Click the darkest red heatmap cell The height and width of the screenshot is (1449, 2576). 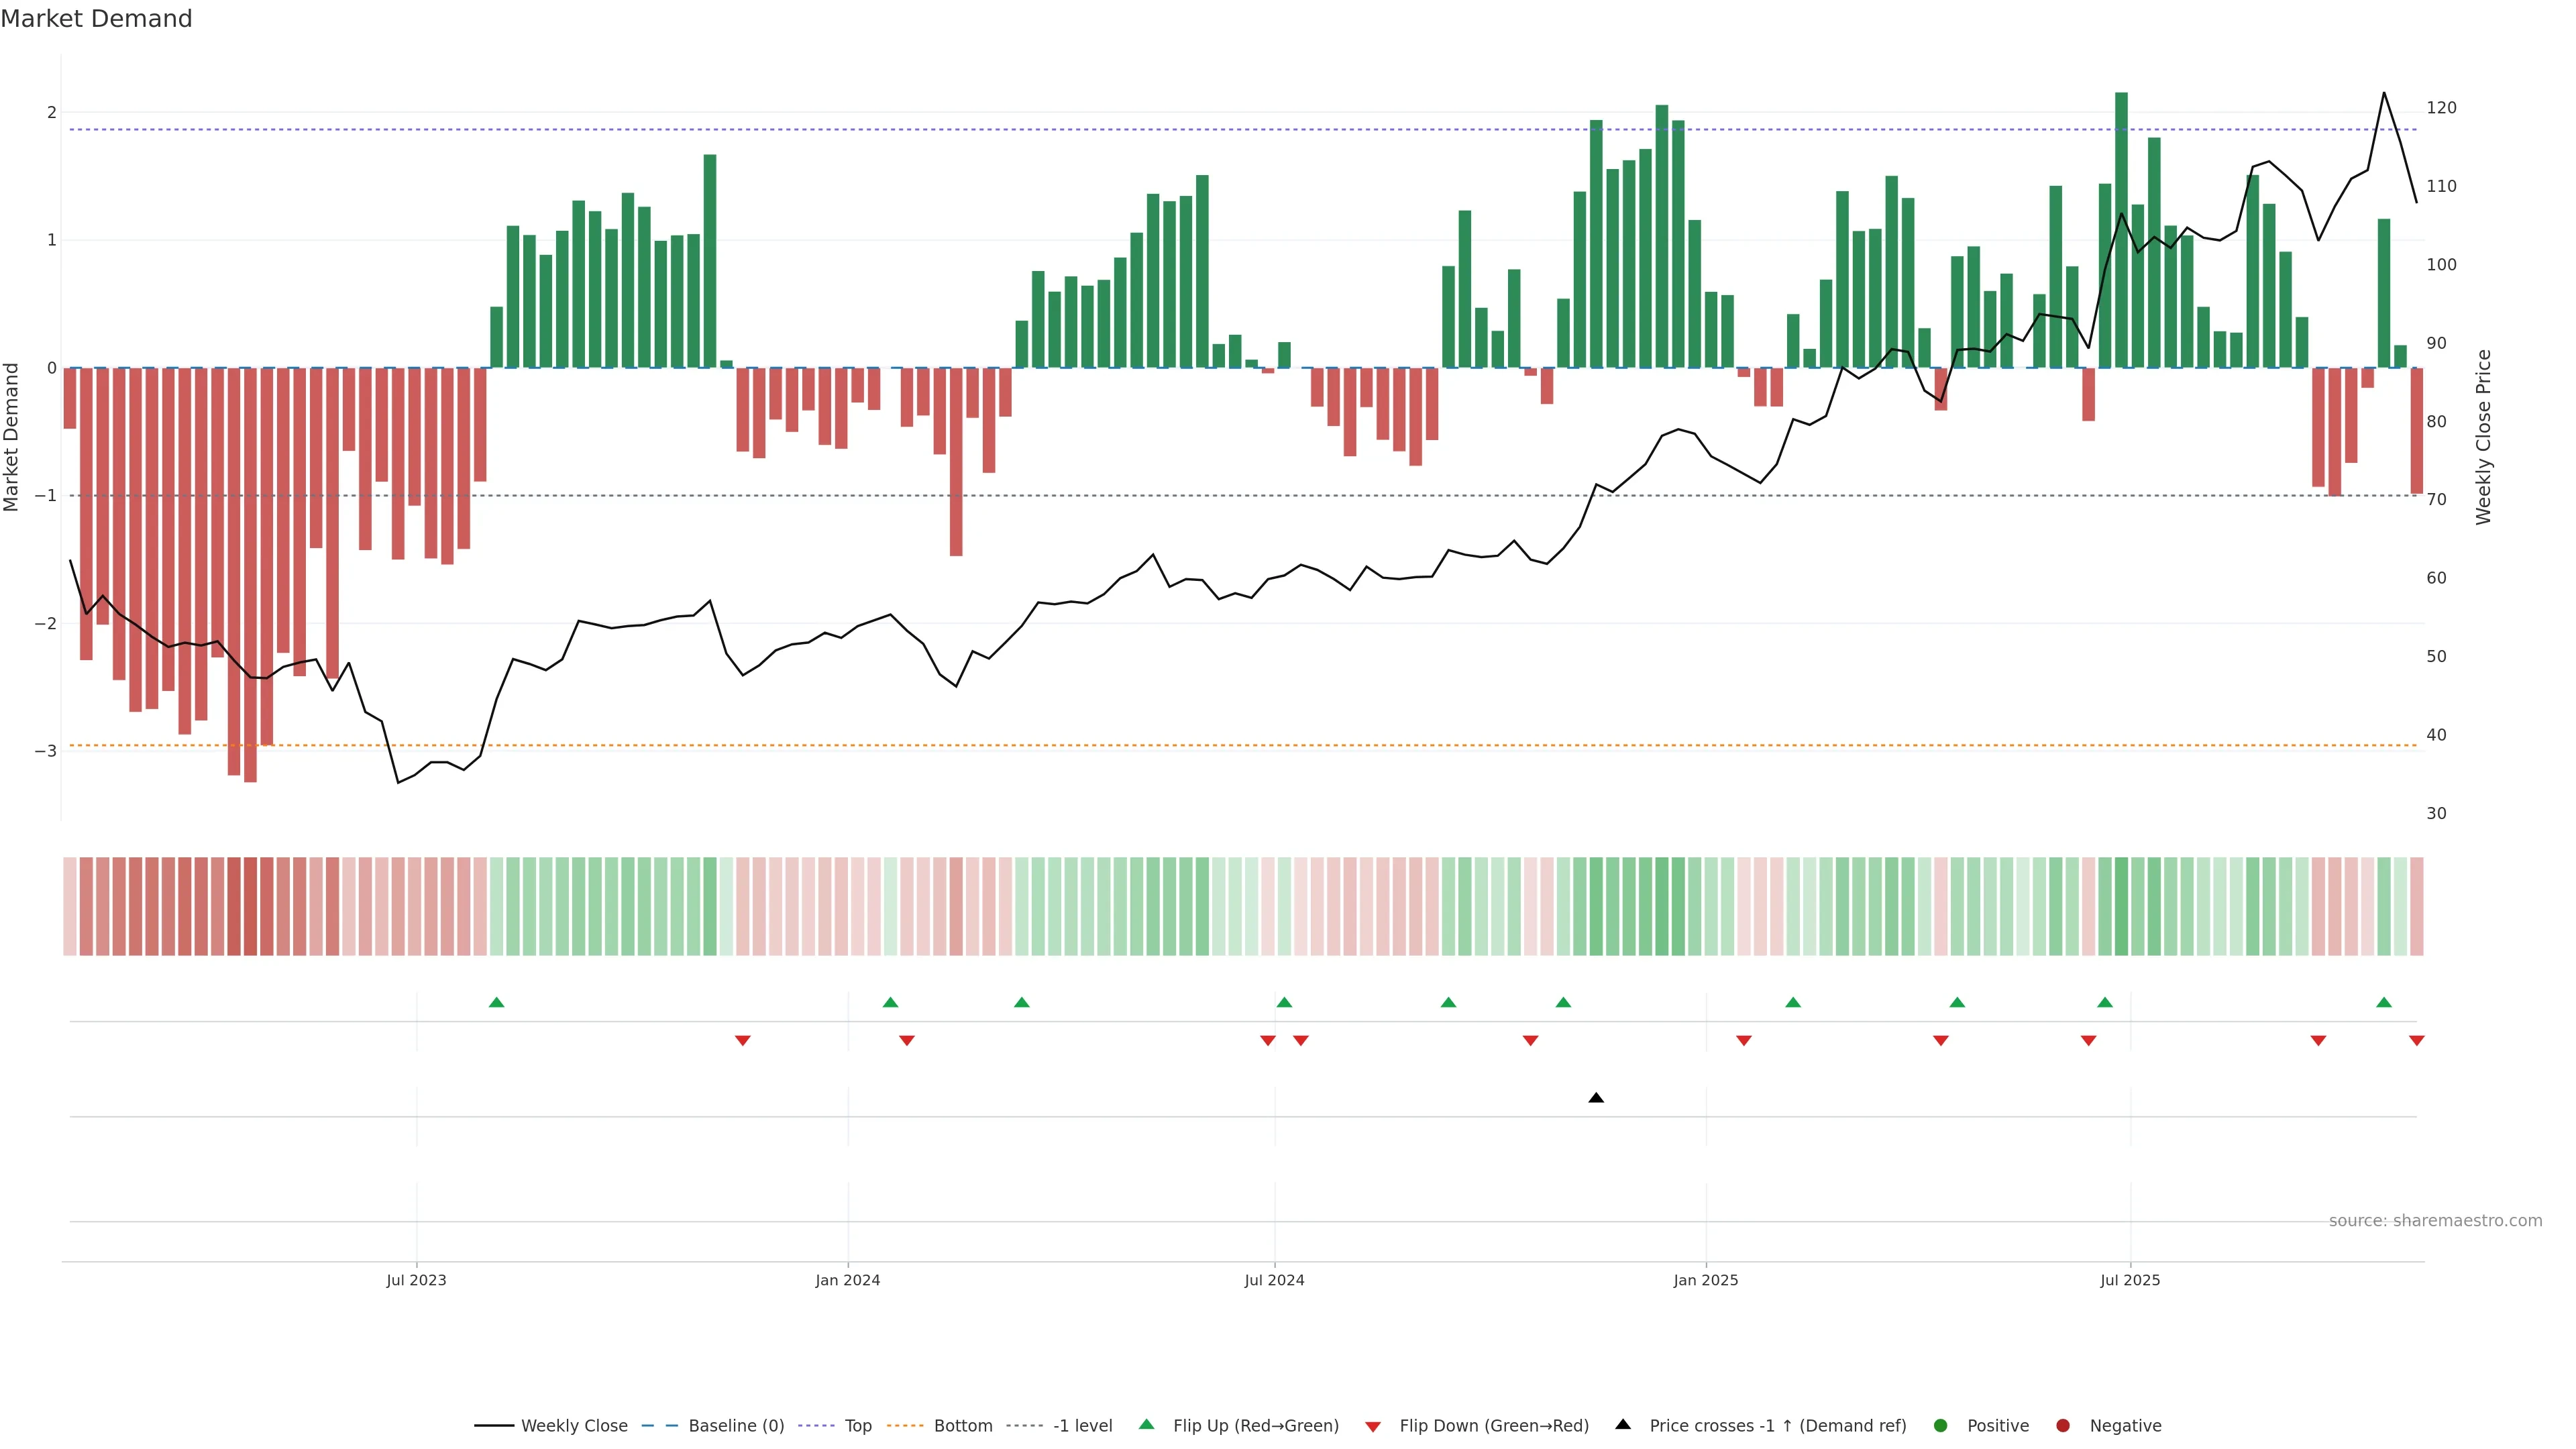tap(250, 906)
